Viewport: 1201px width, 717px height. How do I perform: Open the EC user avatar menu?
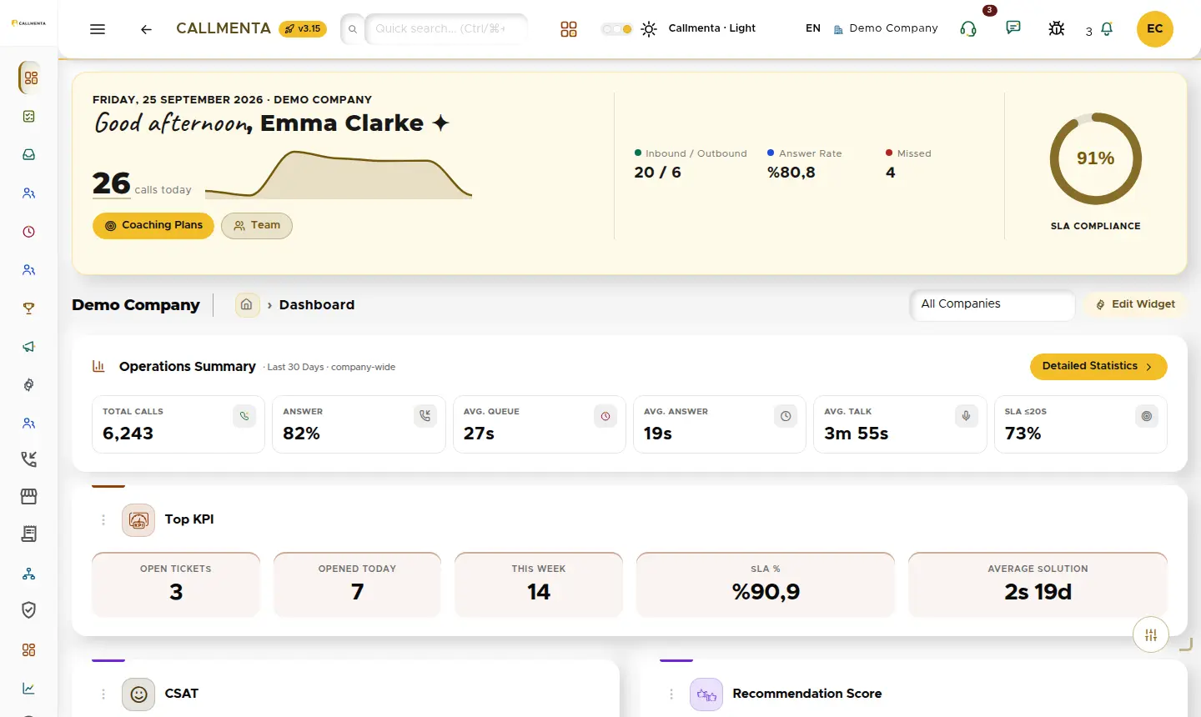(x=1155, y=28)
